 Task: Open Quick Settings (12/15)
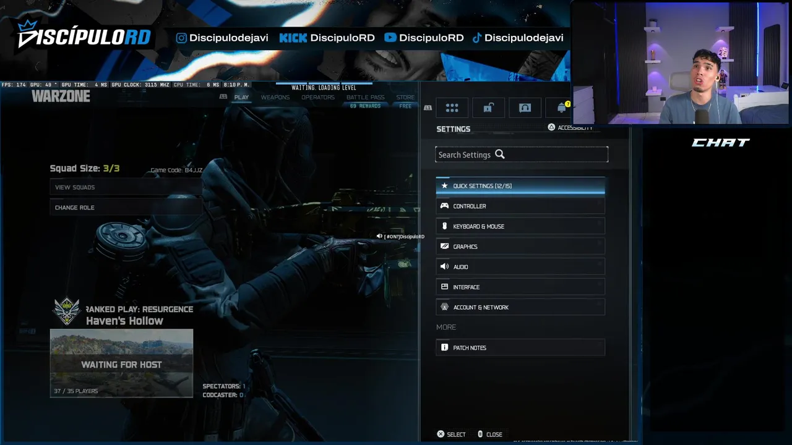[520, 185]
